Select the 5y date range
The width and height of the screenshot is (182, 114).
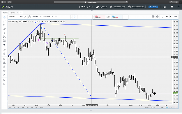[x=10, y=108]
